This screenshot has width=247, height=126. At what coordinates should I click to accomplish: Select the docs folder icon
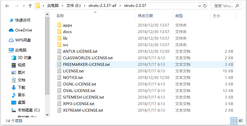pos(59,32)
